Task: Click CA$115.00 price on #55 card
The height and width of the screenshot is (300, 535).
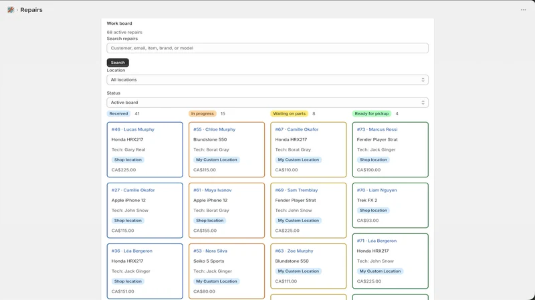Action: coord(205,170)
